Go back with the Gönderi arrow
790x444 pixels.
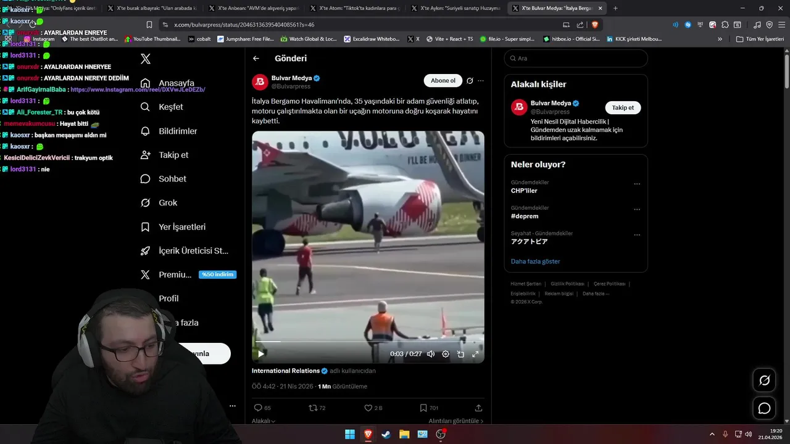[256, 59]
